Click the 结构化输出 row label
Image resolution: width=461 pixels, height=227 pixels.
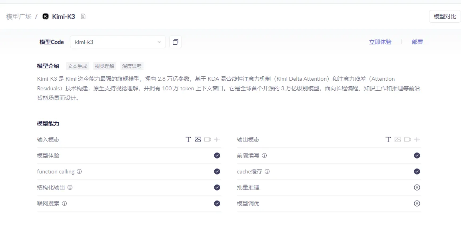tap(51, 187)
